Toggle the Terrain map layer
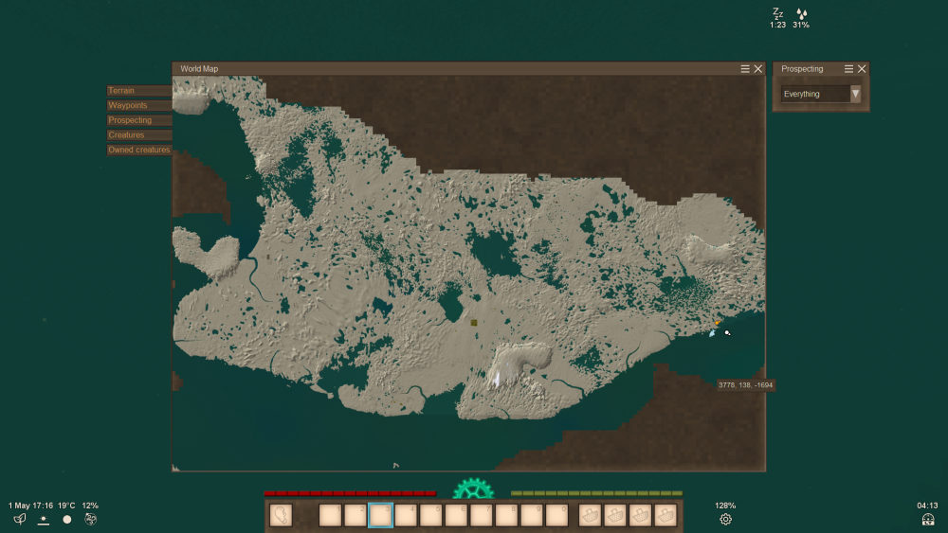Image resolution: width=948 pixels, height=533 pixels. click(139, 91)
